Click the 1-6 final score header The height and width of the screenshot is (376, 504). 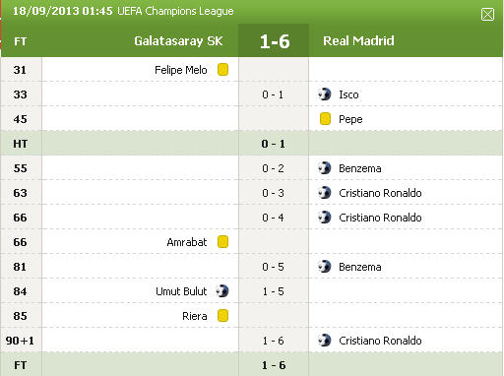(x=274, y=40)
